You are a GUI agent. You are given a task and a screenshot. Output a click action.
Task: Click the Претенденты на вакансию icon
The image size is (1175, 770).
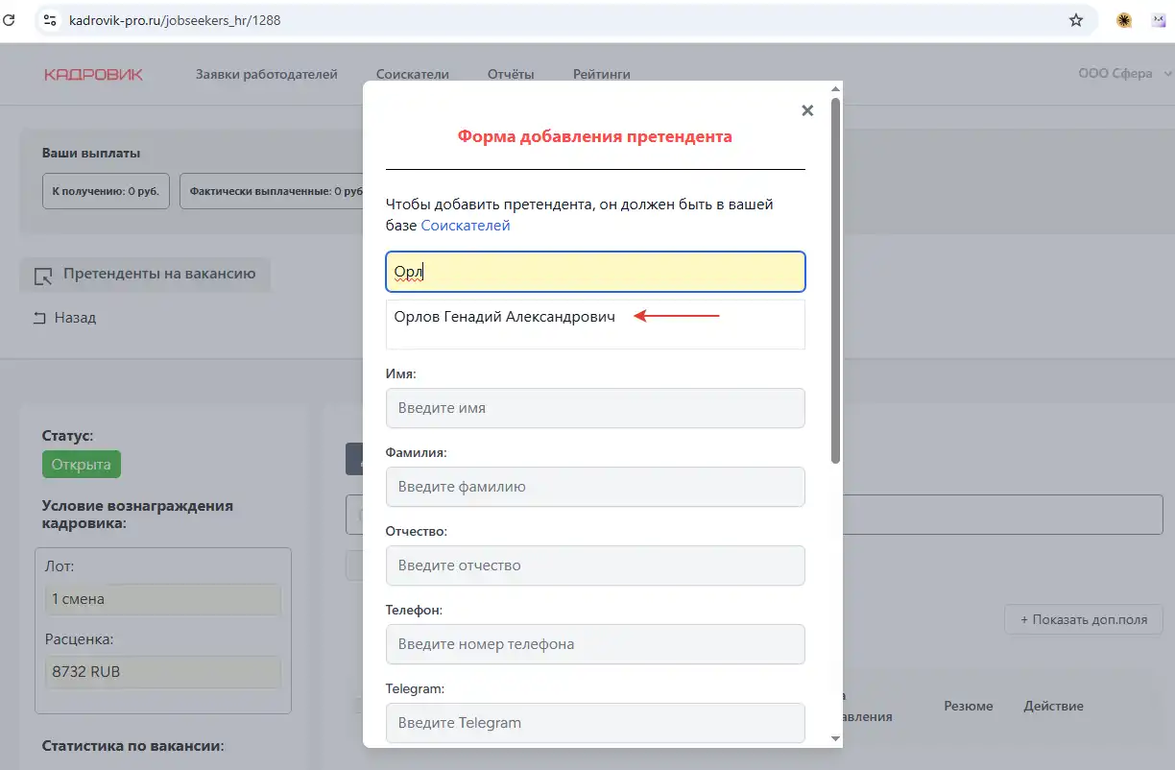[43, 276]
